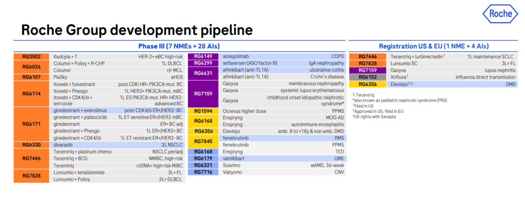Select 'influenza direct transmission' indication
The height and width of the screenshot is (201, 525).
pos(486,77)
